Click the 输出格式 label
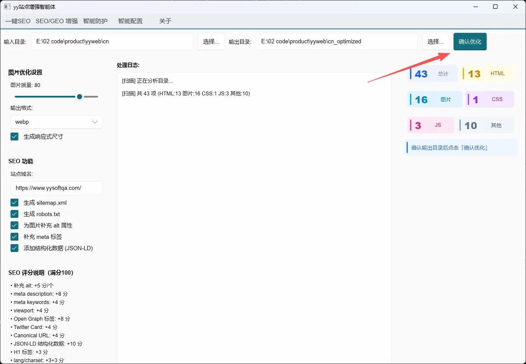 [x=22, y=108]
